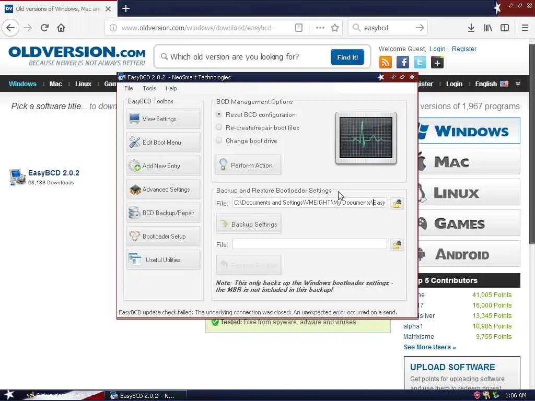The width and height of the screenshot is (535, 401).
Task: Open Useful Utilities section
Action: click(163, 260)
